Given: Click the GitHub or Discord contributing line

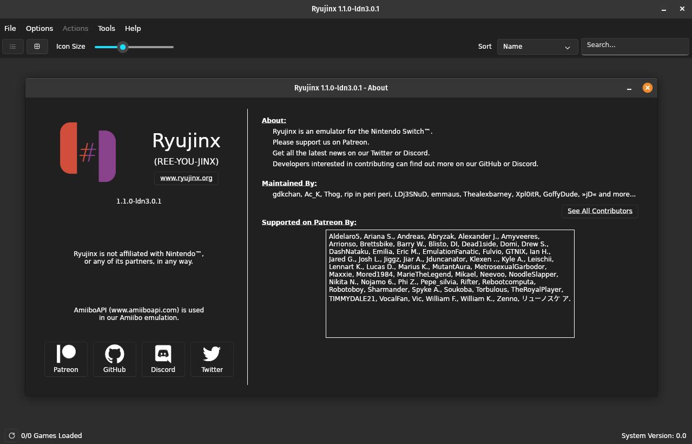Looking at the screenshot, I should coord(405,164).
